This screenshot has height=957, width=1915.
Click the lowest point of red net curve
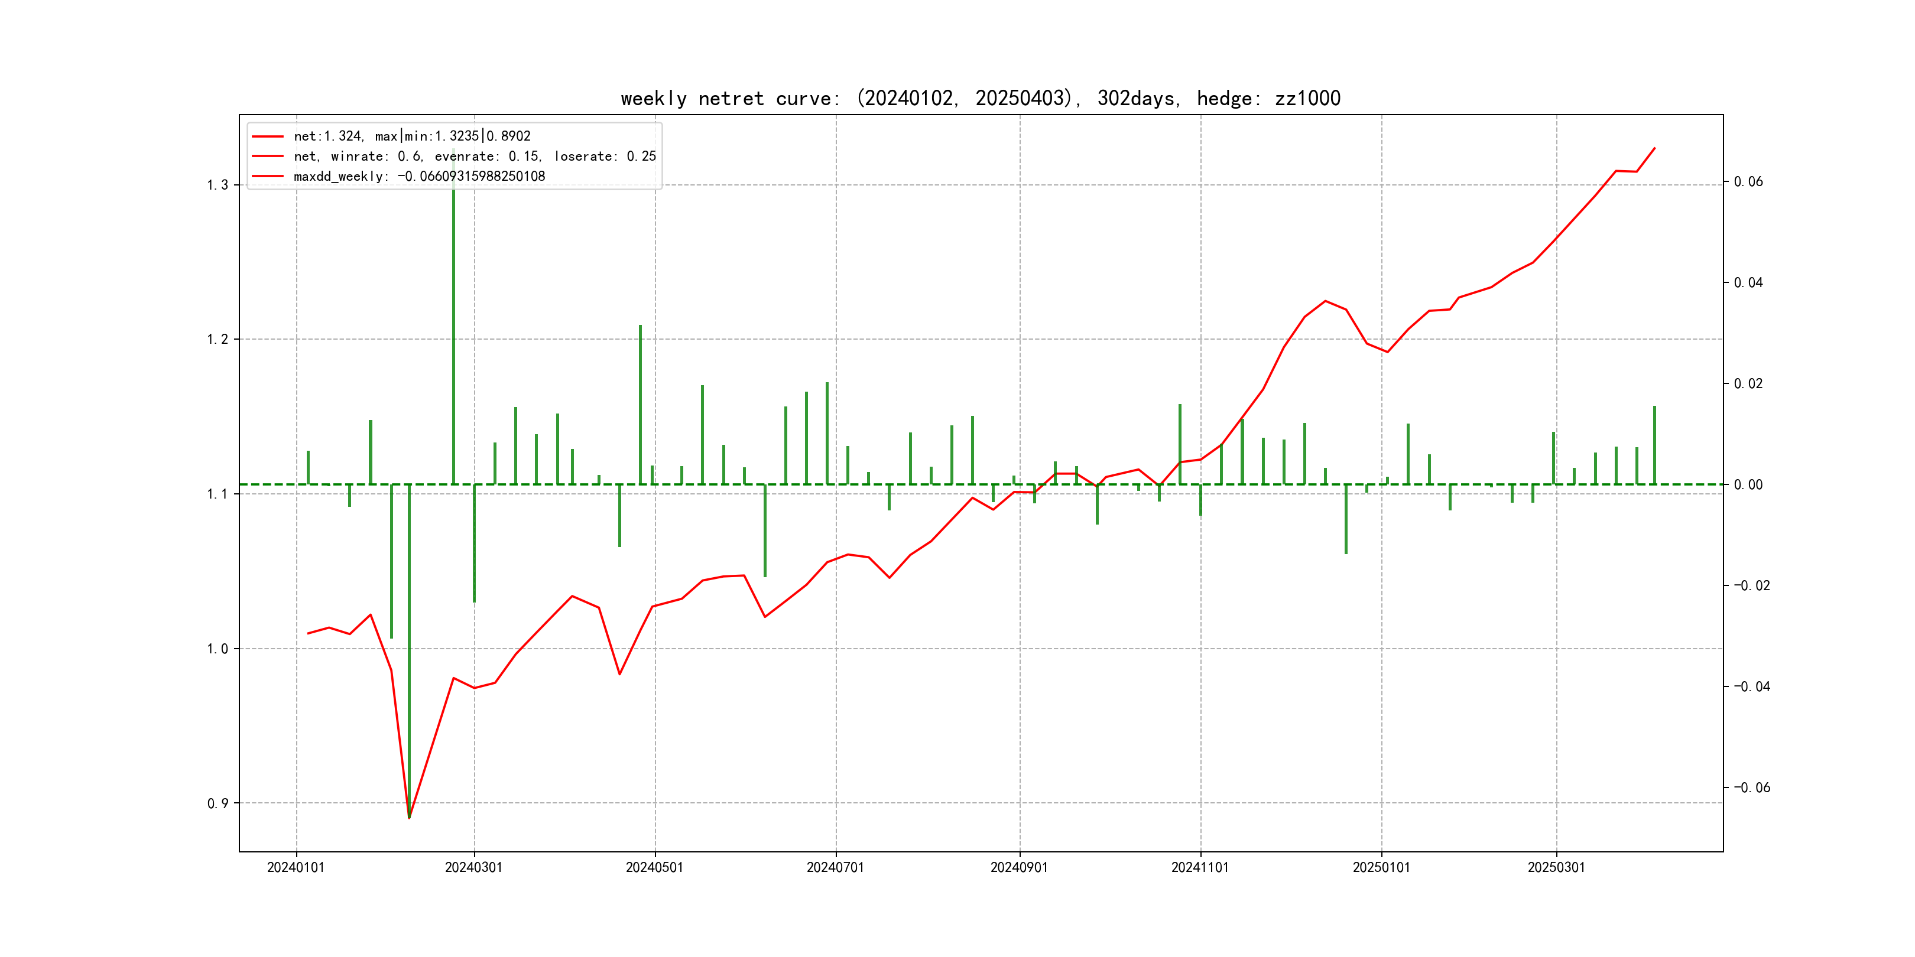click(x=409, y=818)
